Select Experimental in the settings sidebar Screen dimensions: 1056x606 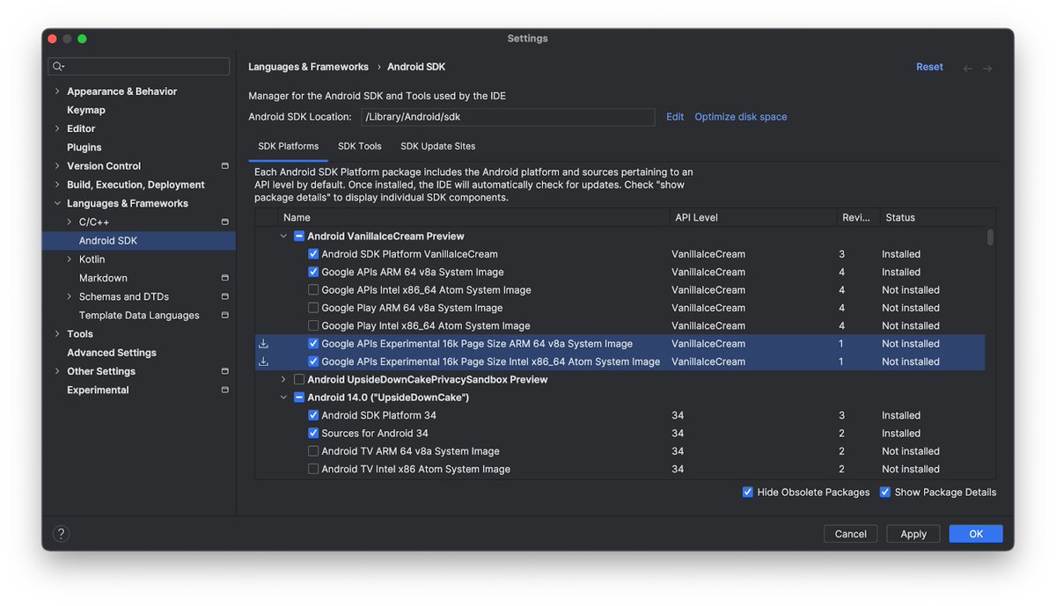98,390
